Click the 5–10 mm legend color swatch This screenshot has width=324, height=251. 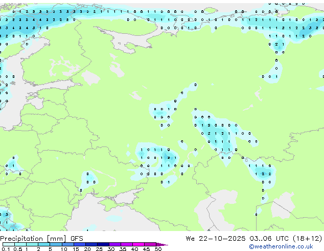point(56,244)
